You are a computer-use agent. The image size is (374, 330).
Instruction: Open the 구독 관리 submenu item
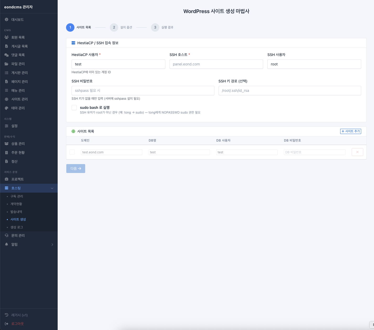pyautogui.click(x=17, y=196)
